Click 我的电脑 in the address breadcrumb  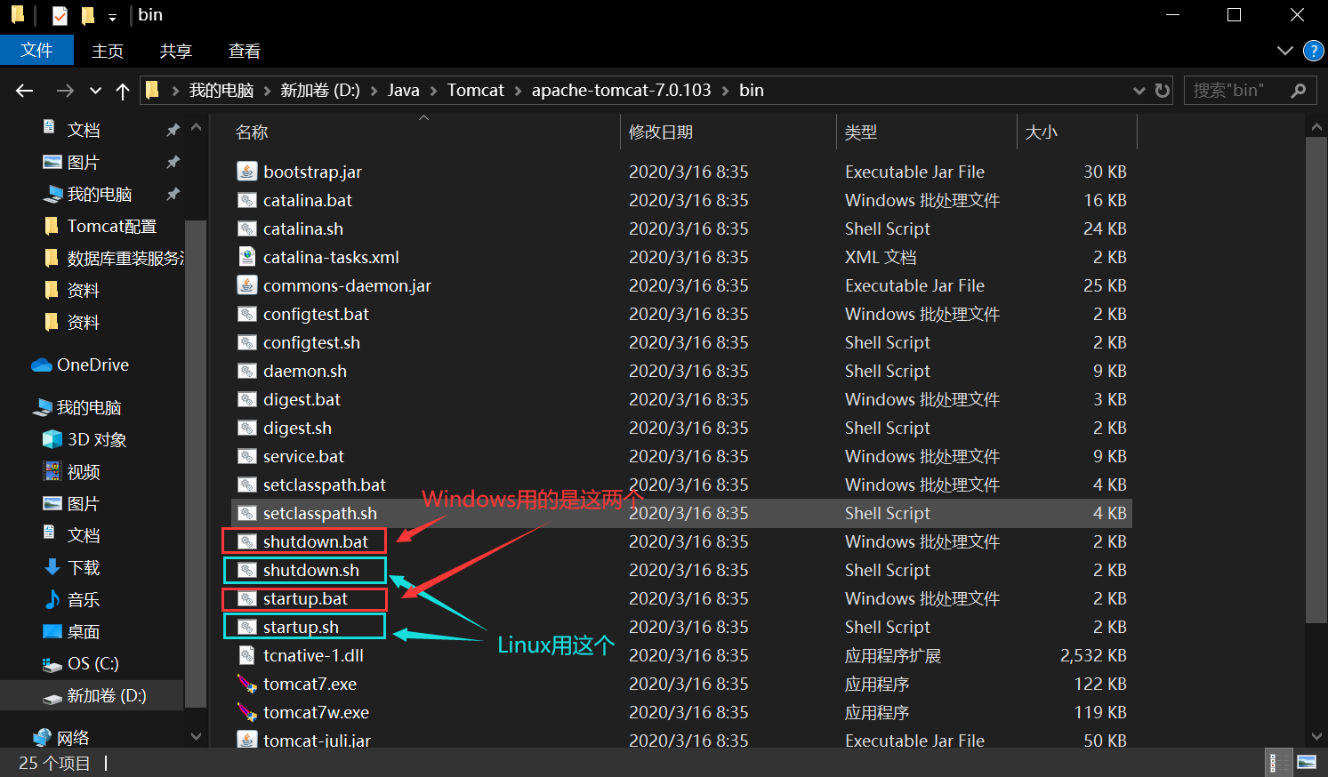pyautogui.click(x=221, y=91)
